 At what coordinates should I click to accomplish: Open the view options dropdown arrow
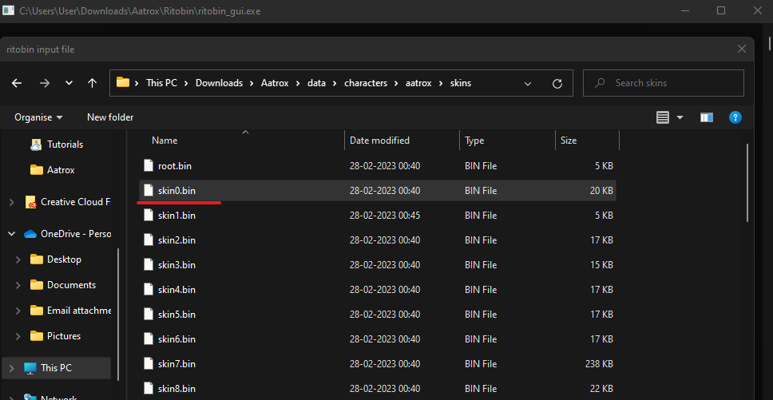pyautogui.click(x=680, y=117)
